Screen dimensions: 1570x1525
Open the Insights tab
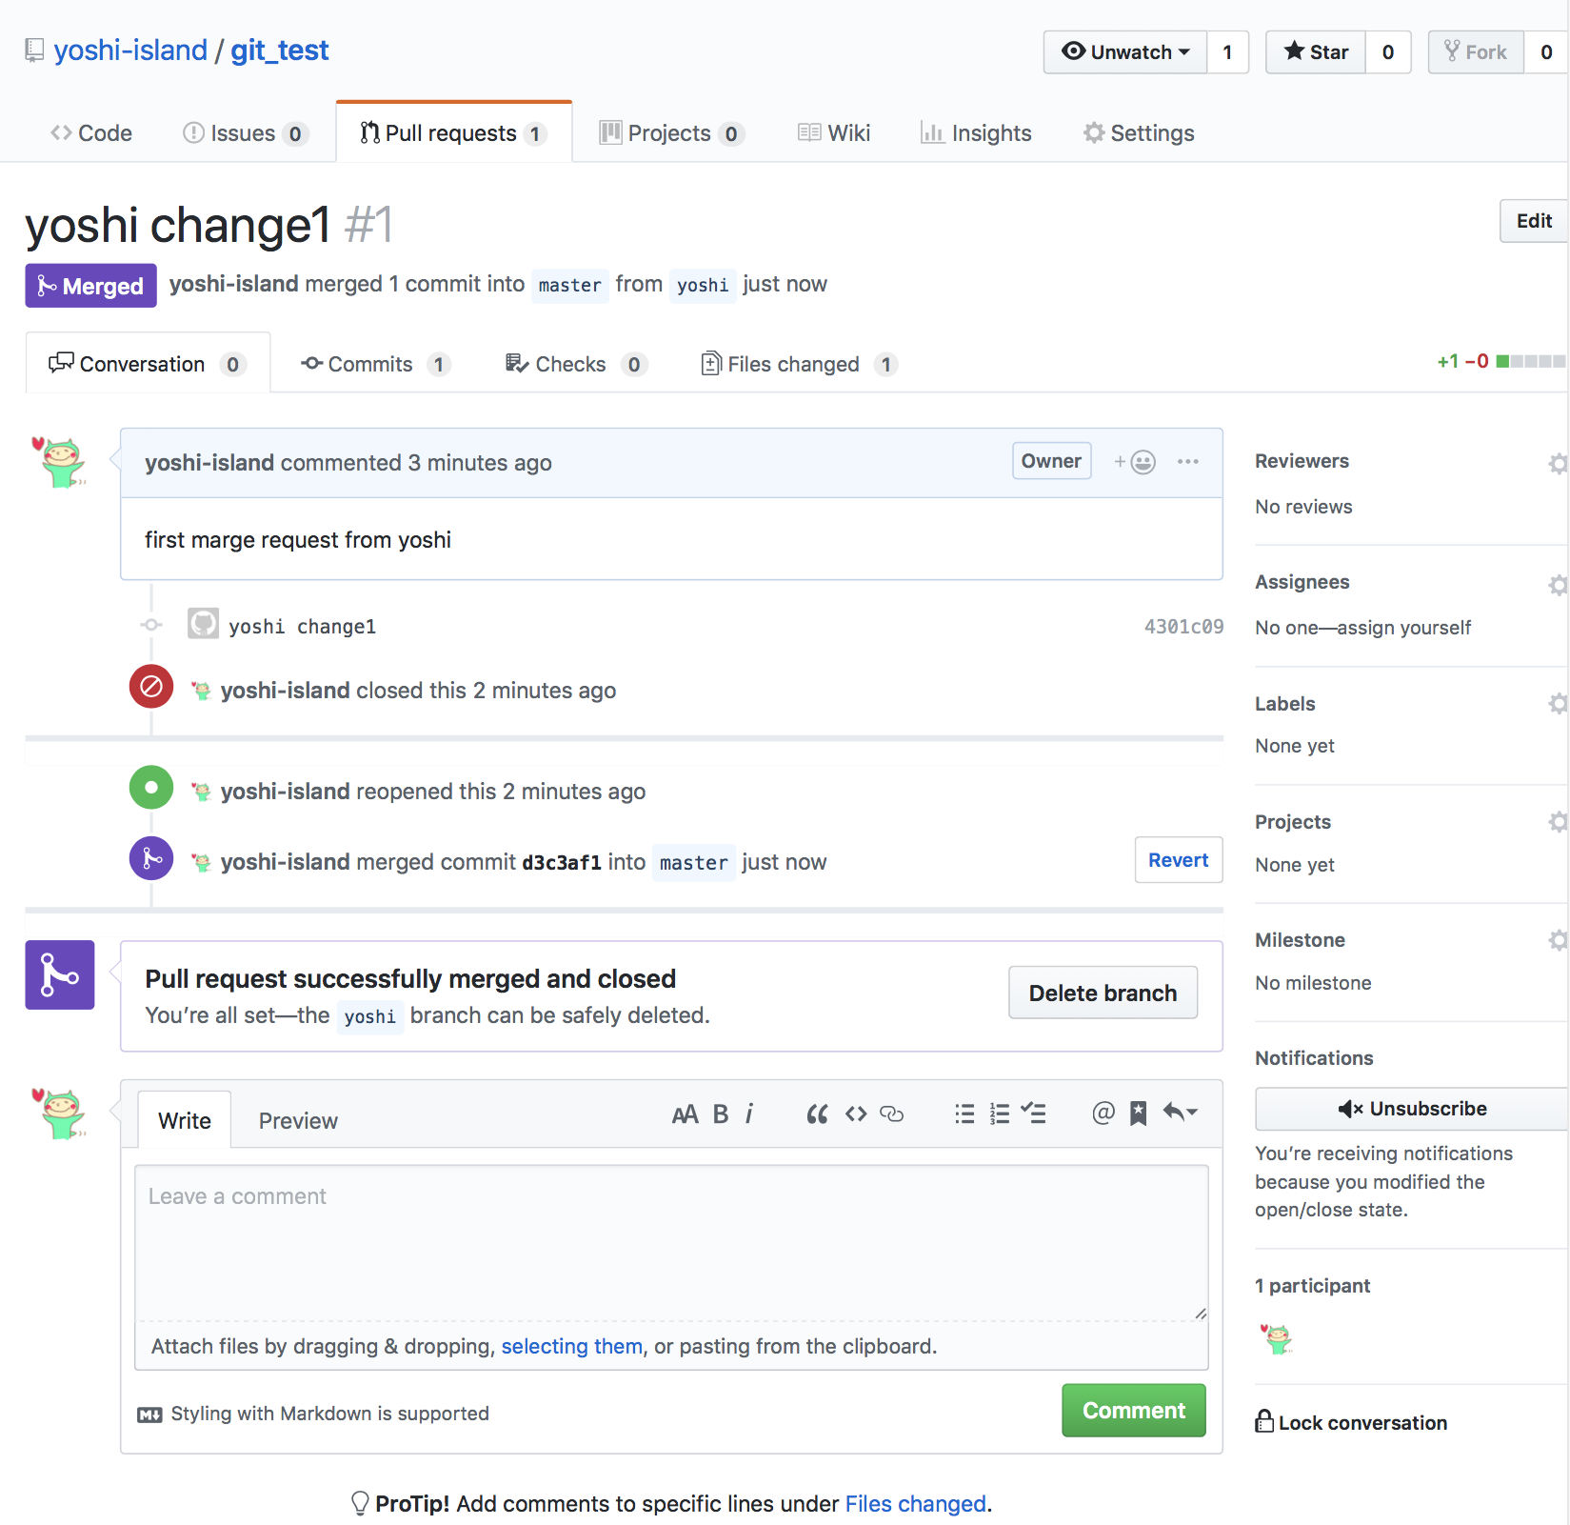tap(976, 133)
